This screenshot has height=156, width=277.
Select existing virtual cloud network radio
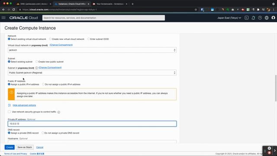[x=9, y=39]
